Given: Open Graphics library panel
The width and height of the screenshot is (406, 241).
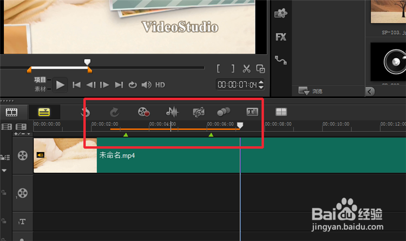Looking at the screenshot, I should click(281, 13).
